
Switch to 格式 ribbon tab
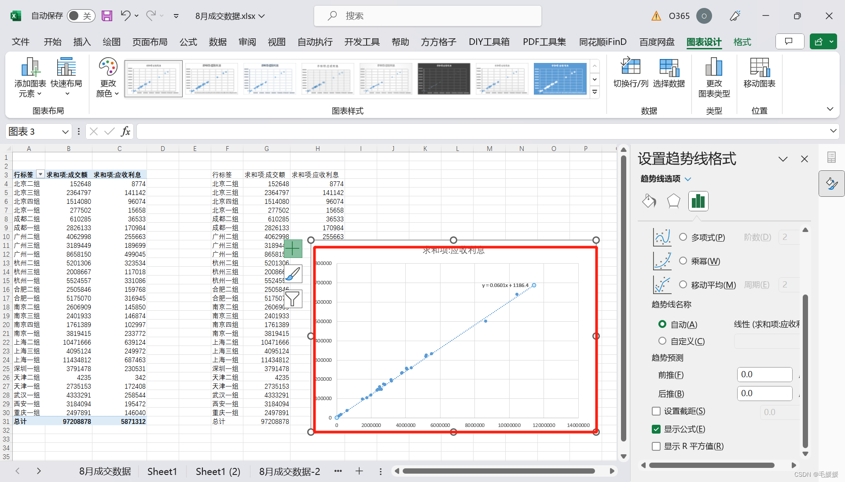pyautogui.click(x=742, y=42)
